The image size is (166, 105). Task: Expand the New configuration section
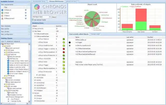(29, 34)
